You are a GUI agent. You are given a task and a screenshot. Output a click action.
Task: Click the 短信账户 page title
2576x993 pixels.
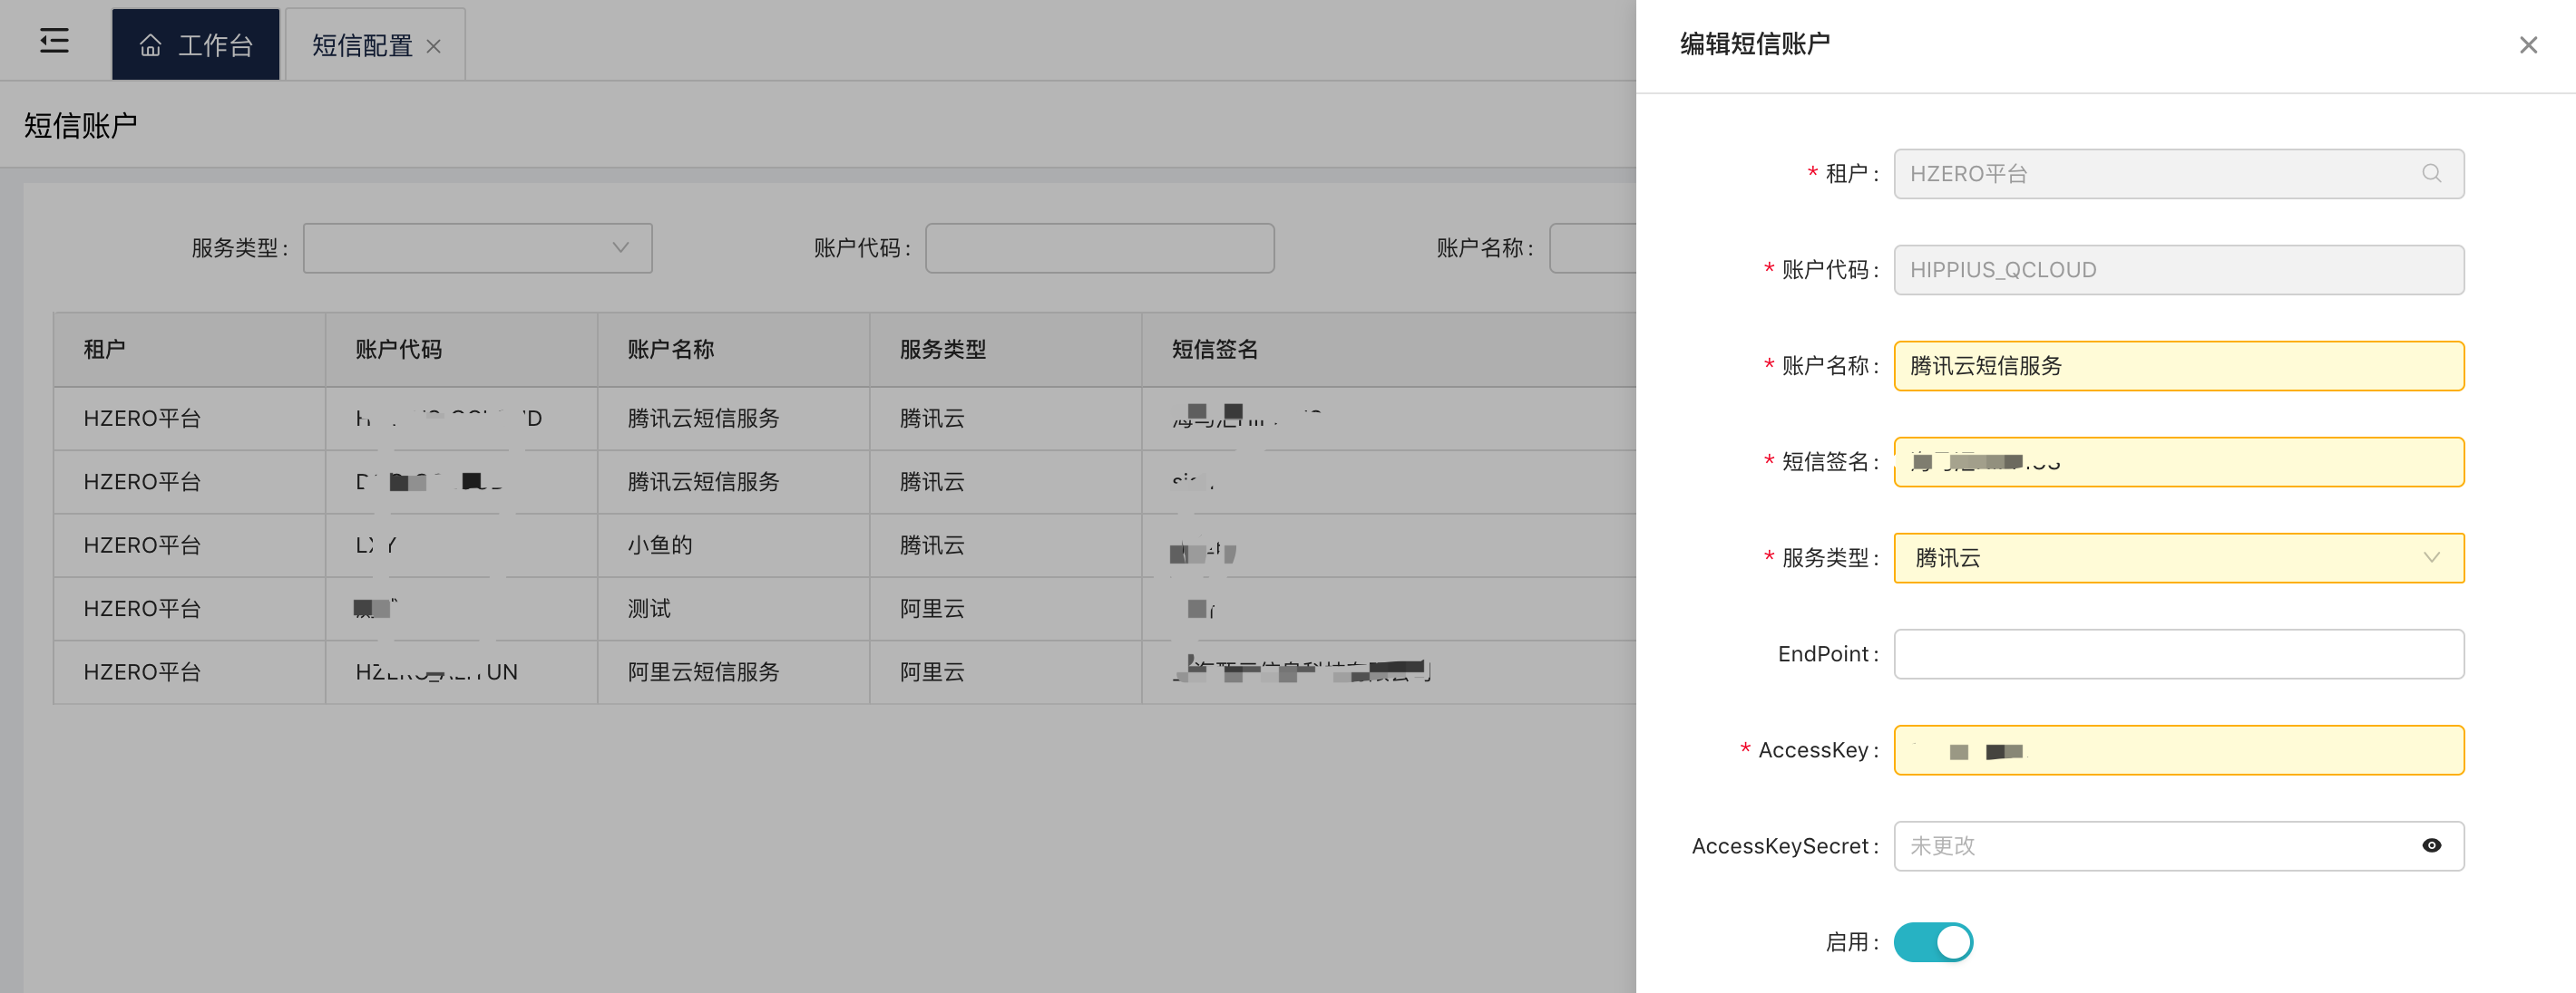tap(80, 125)
